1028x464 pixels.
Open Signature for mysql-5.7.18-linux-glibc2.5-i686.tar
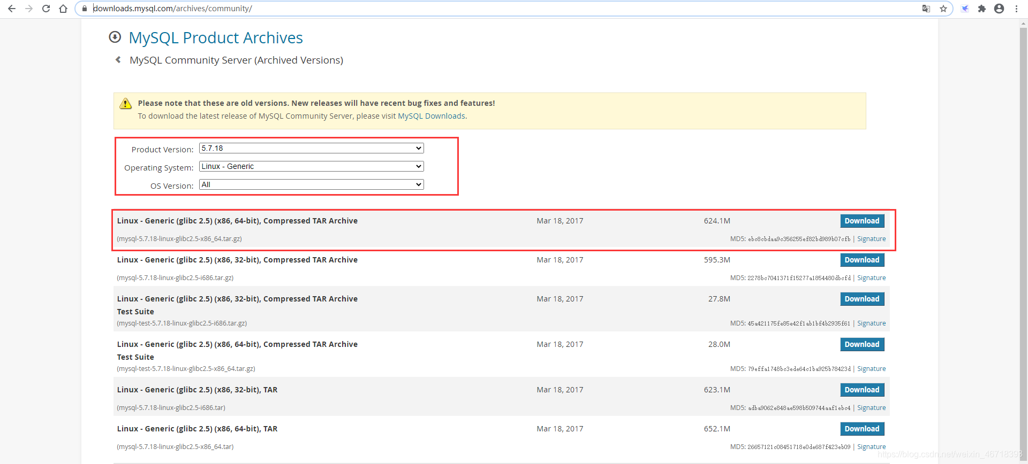pyautogui.click(x=872, y=408)
